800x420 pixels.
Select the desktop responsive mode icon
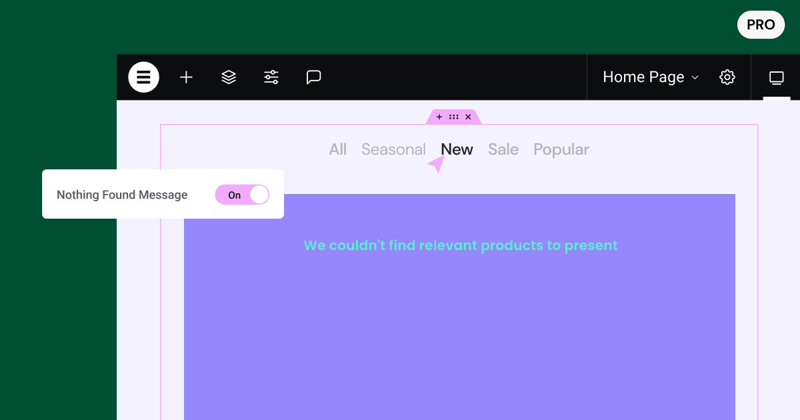(x=777, y=78)
